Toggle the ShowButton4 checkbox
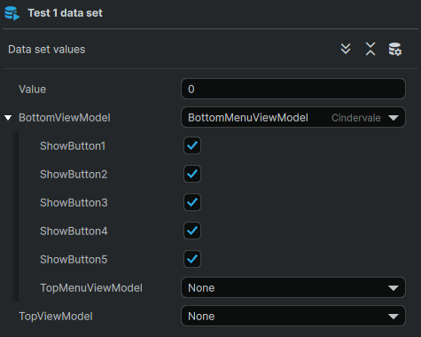 click(192, 231)
